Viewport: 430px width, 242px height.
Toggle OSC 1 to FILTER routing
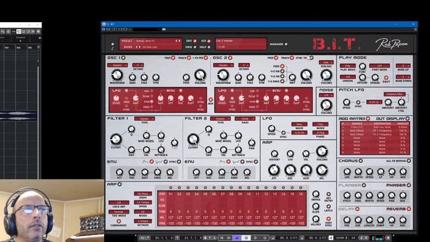coord(206,58)
